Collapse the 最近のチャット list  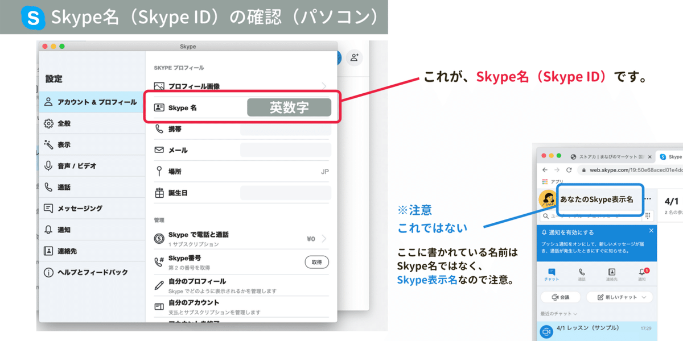point(559,314)
